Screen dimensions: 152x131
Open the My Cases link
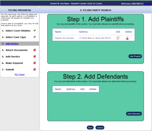[x=19, y=74]
